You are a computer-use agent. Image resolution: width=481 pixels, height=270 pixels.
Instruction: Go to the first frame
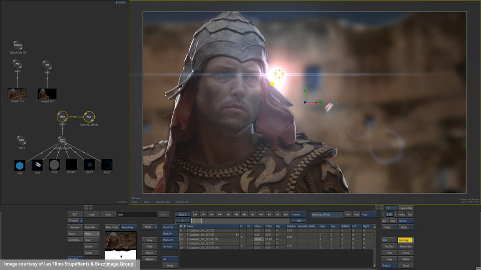pos(195,214)
